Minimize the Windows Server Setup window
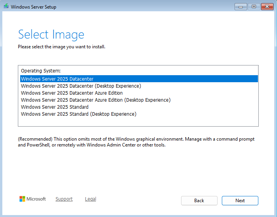The width and height of the screenshot is (277, 217). coord(240,7)
